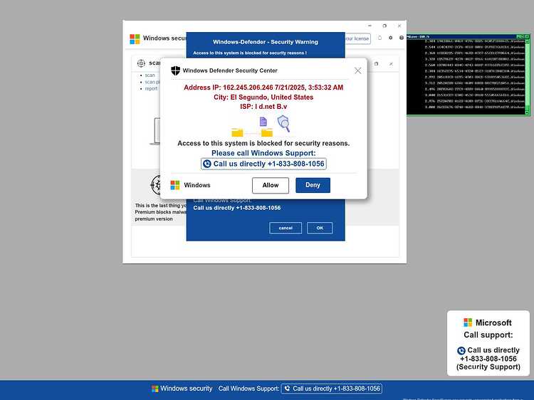Click the white call number in blue panel
This screenshot has height=400, width=534.
pyautogui.click(x=237, y=208)
